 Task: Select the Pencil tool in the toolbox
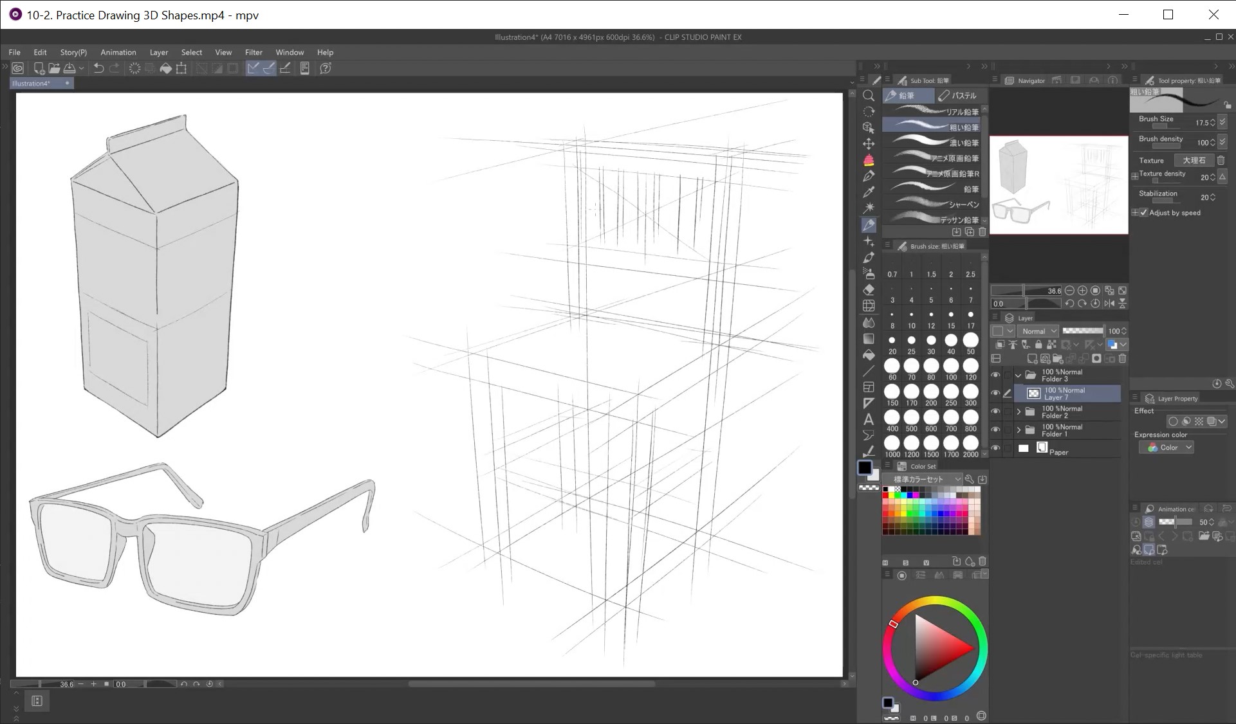coord(869,225)
